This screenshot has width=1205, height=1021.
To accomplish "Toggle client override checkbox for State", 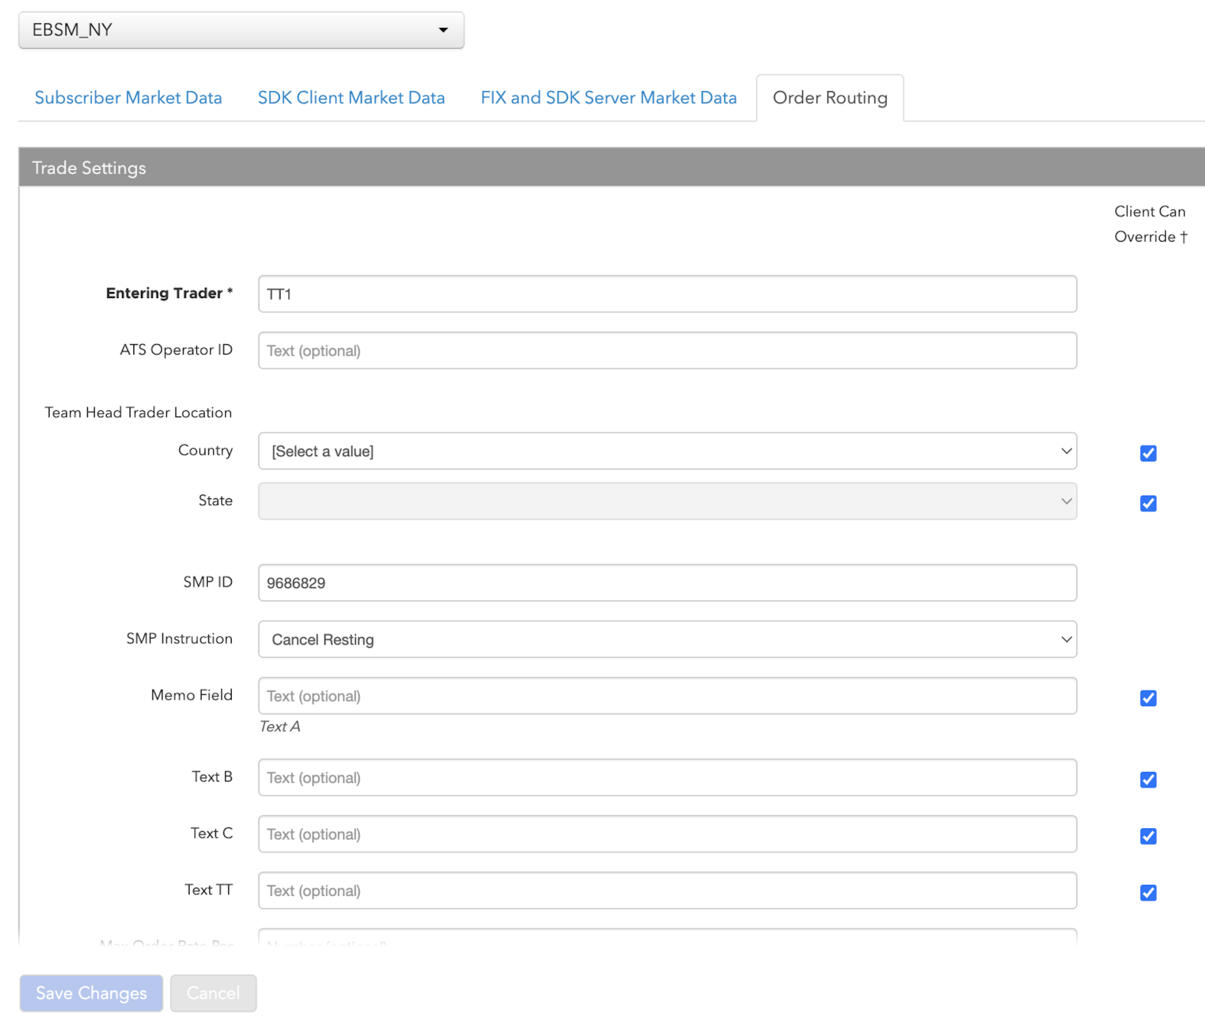I will pyautogui.click(x=1148, y=504).
